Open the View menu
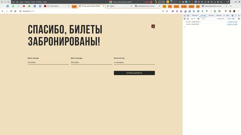Image resolution: width=241 pixels, height=135 pixels. click(x=21, y=2)
